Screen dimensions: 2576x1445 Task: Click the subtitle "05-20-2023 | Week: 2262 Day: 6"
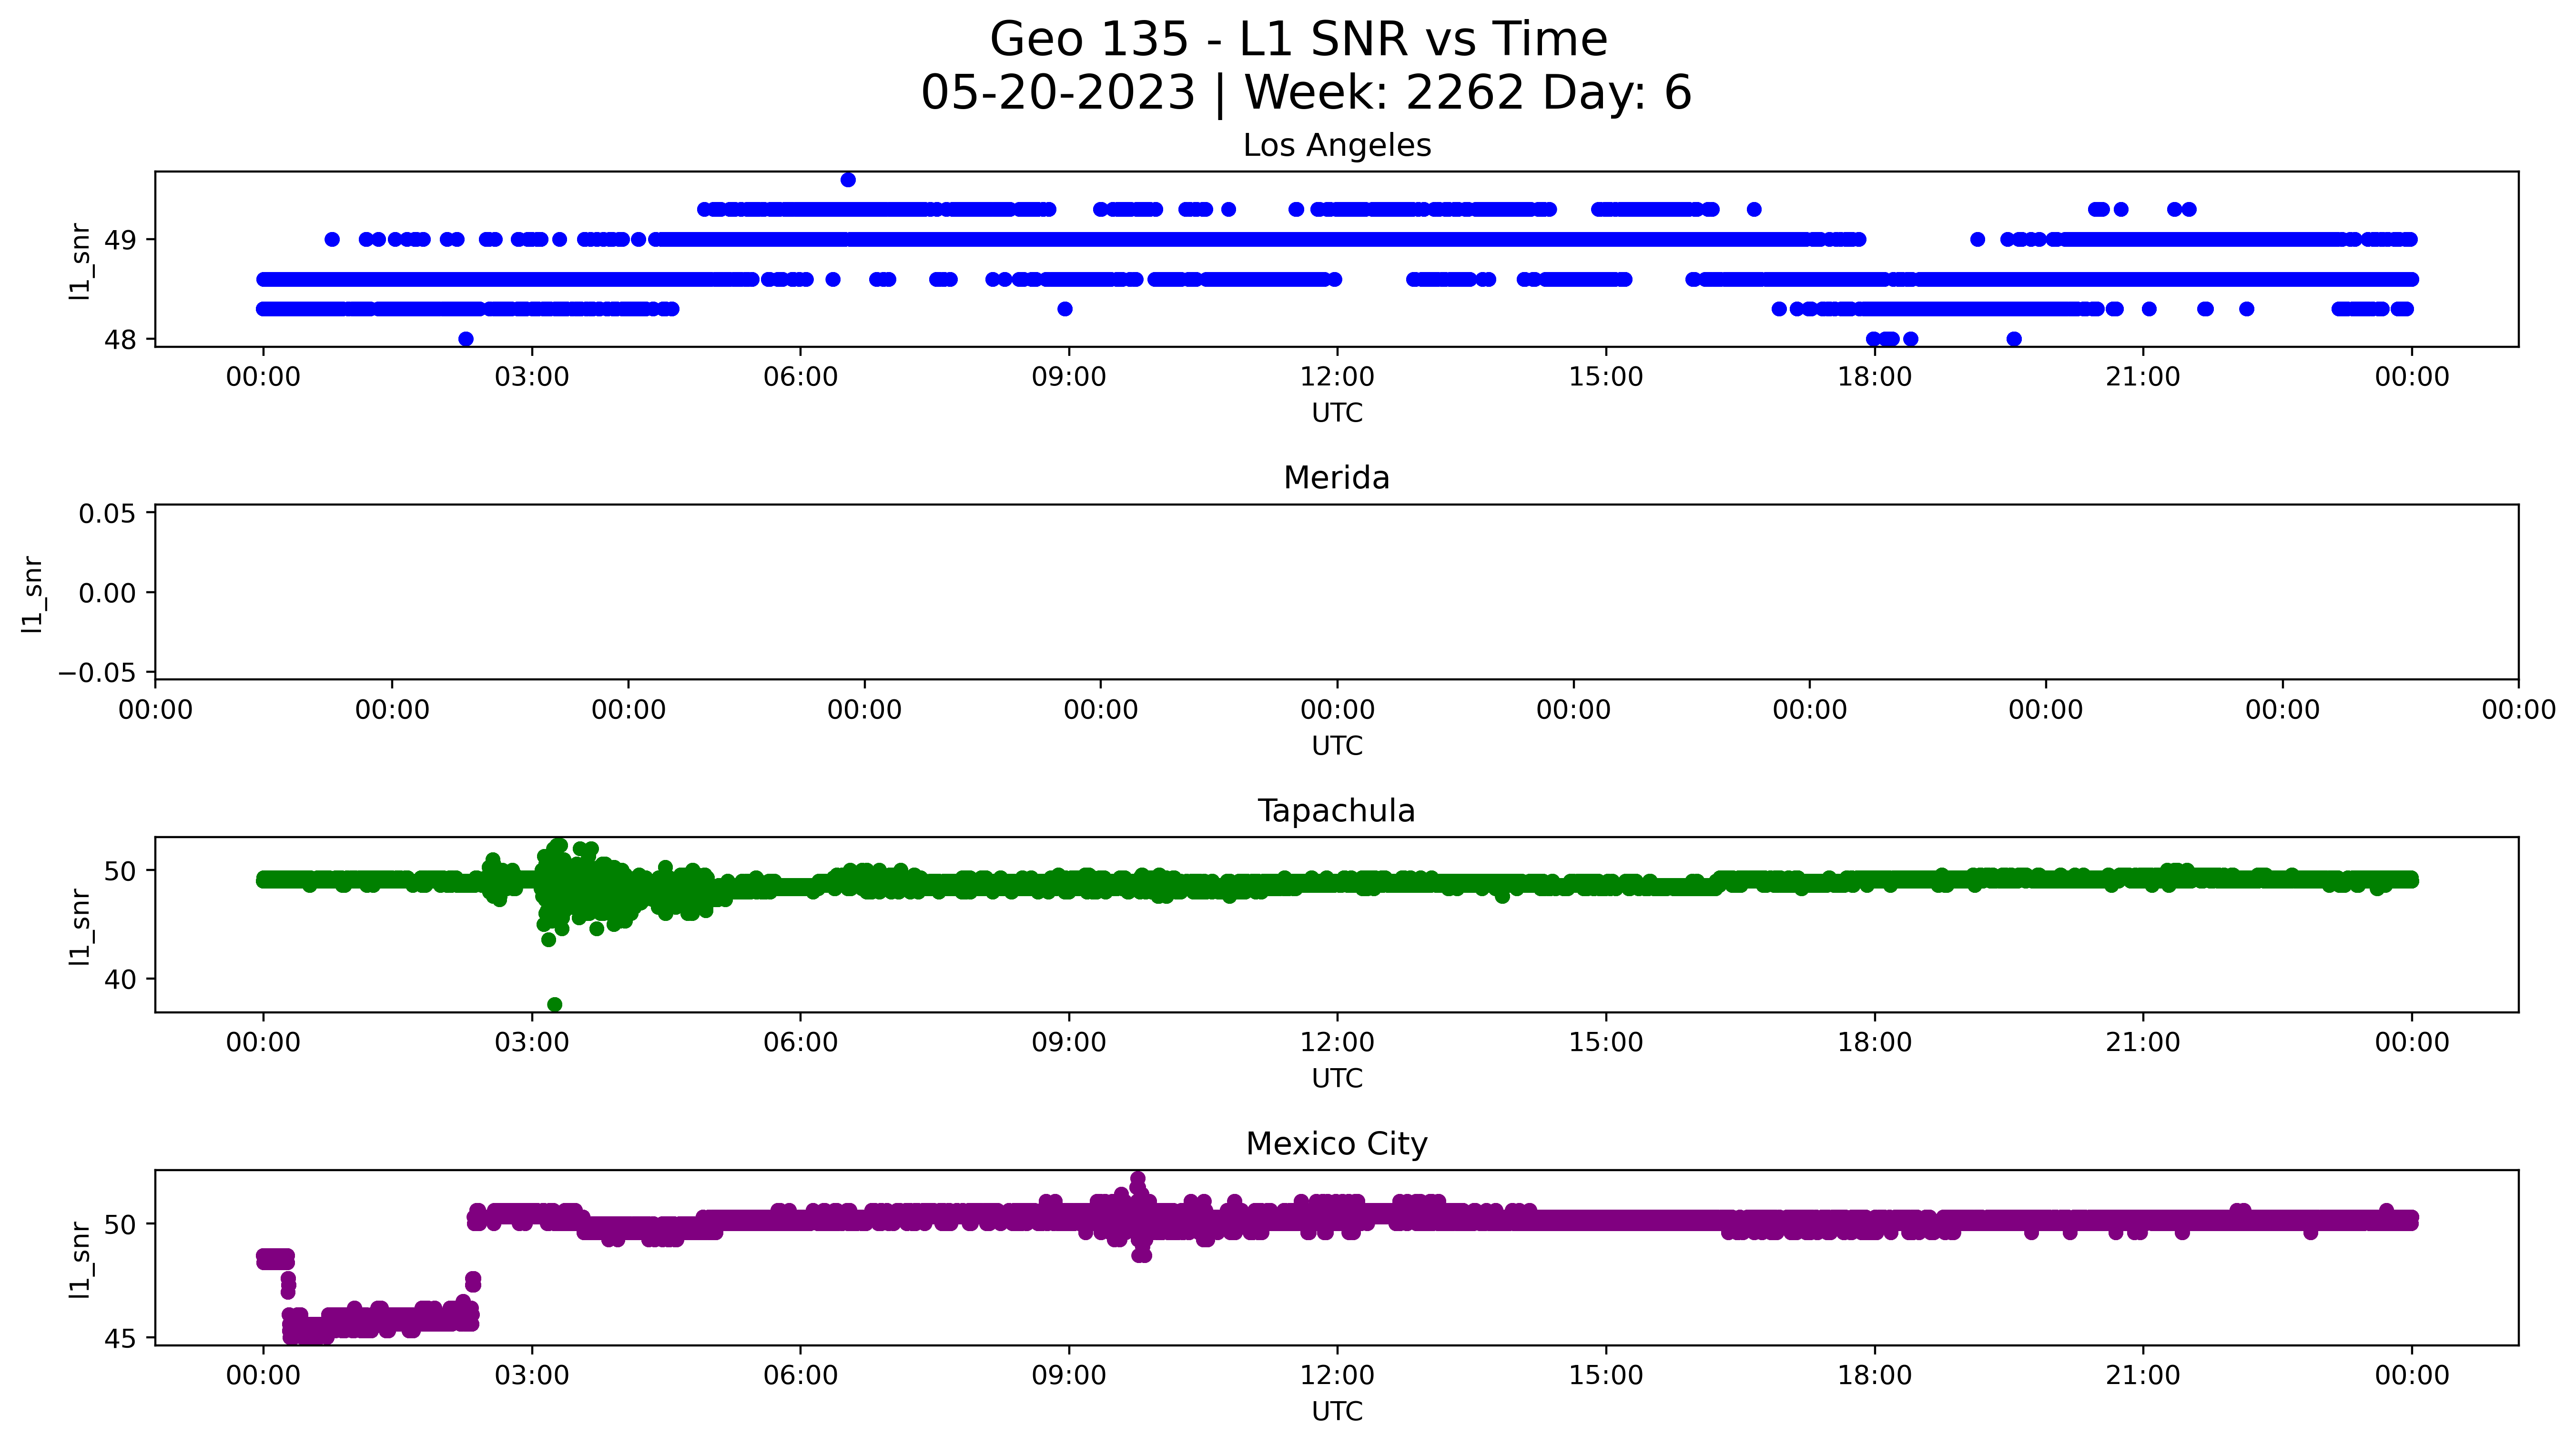pos(1305,93)
